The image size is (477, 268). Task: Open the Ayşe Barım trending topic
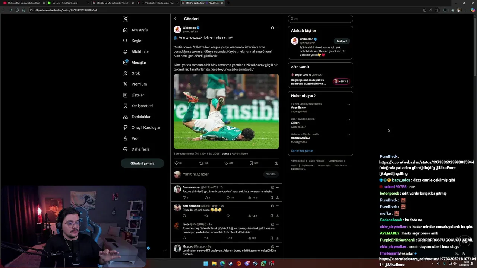[x=298, y=108]
